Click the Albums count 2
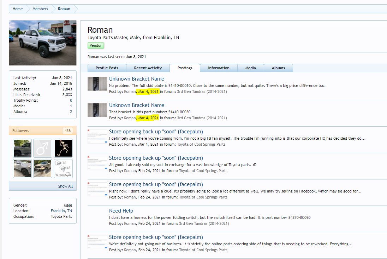 71,112
